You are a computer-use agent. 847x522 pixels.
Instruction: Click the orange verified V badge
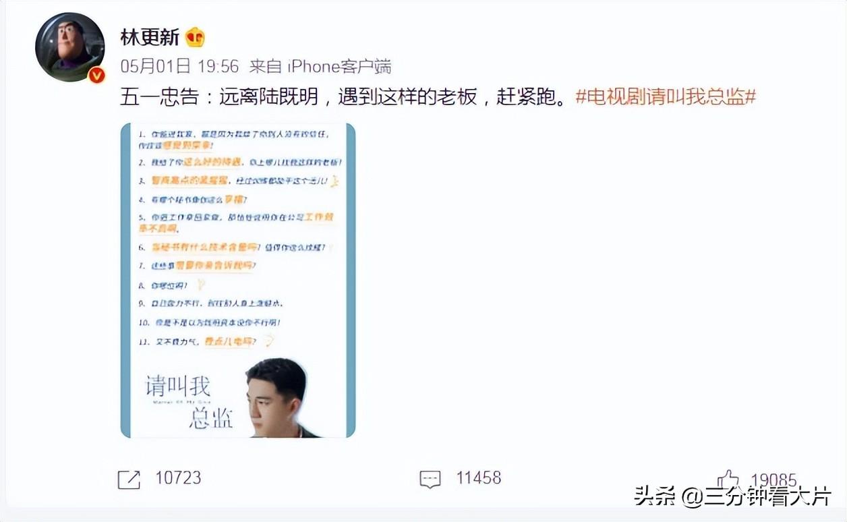[x=96, y=75]
